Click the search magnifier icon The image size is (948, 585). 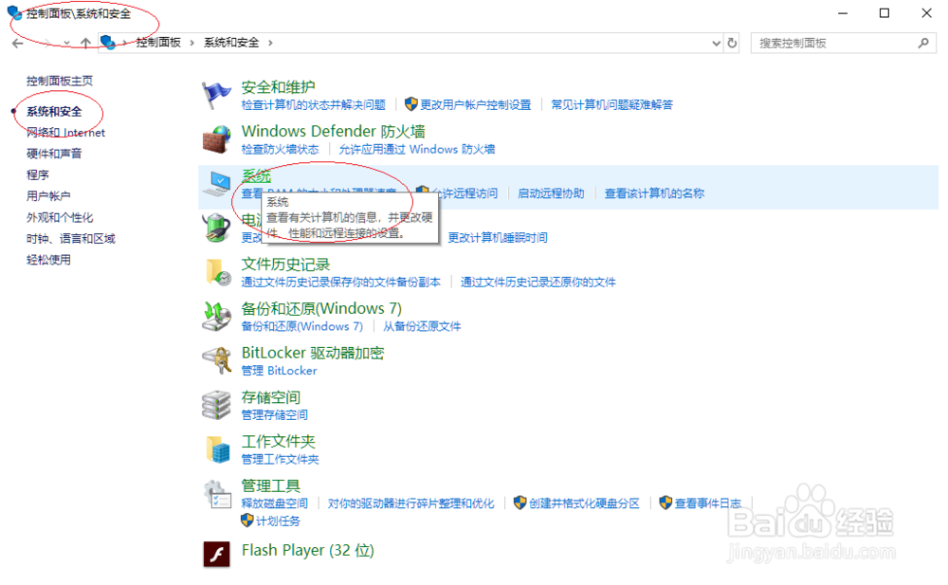click(x=923, y=43)
